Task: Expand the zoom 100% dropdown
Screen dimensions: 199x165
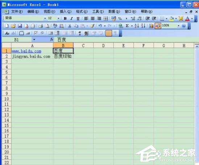Action: 178,26
